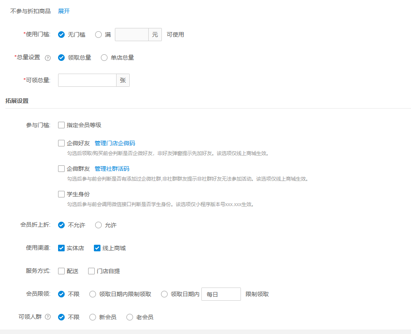Expand the 不参与折扣商品 section via 展开
The height and width of the screenshot is (334, 411).
(x=63, y=12)
